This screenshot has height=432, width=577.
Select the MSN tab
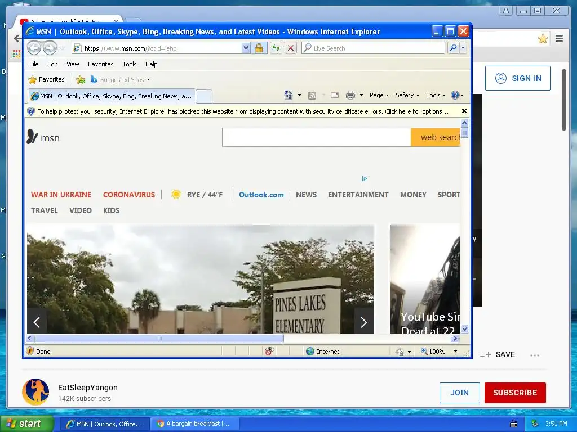[x=112, y=96]
